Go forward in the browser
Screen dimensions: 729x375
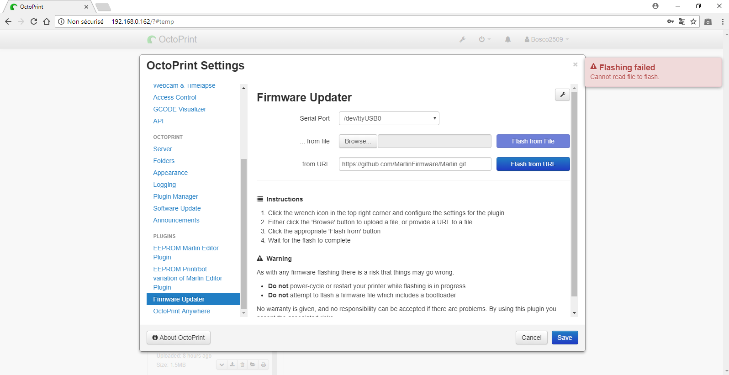(21, 21)
